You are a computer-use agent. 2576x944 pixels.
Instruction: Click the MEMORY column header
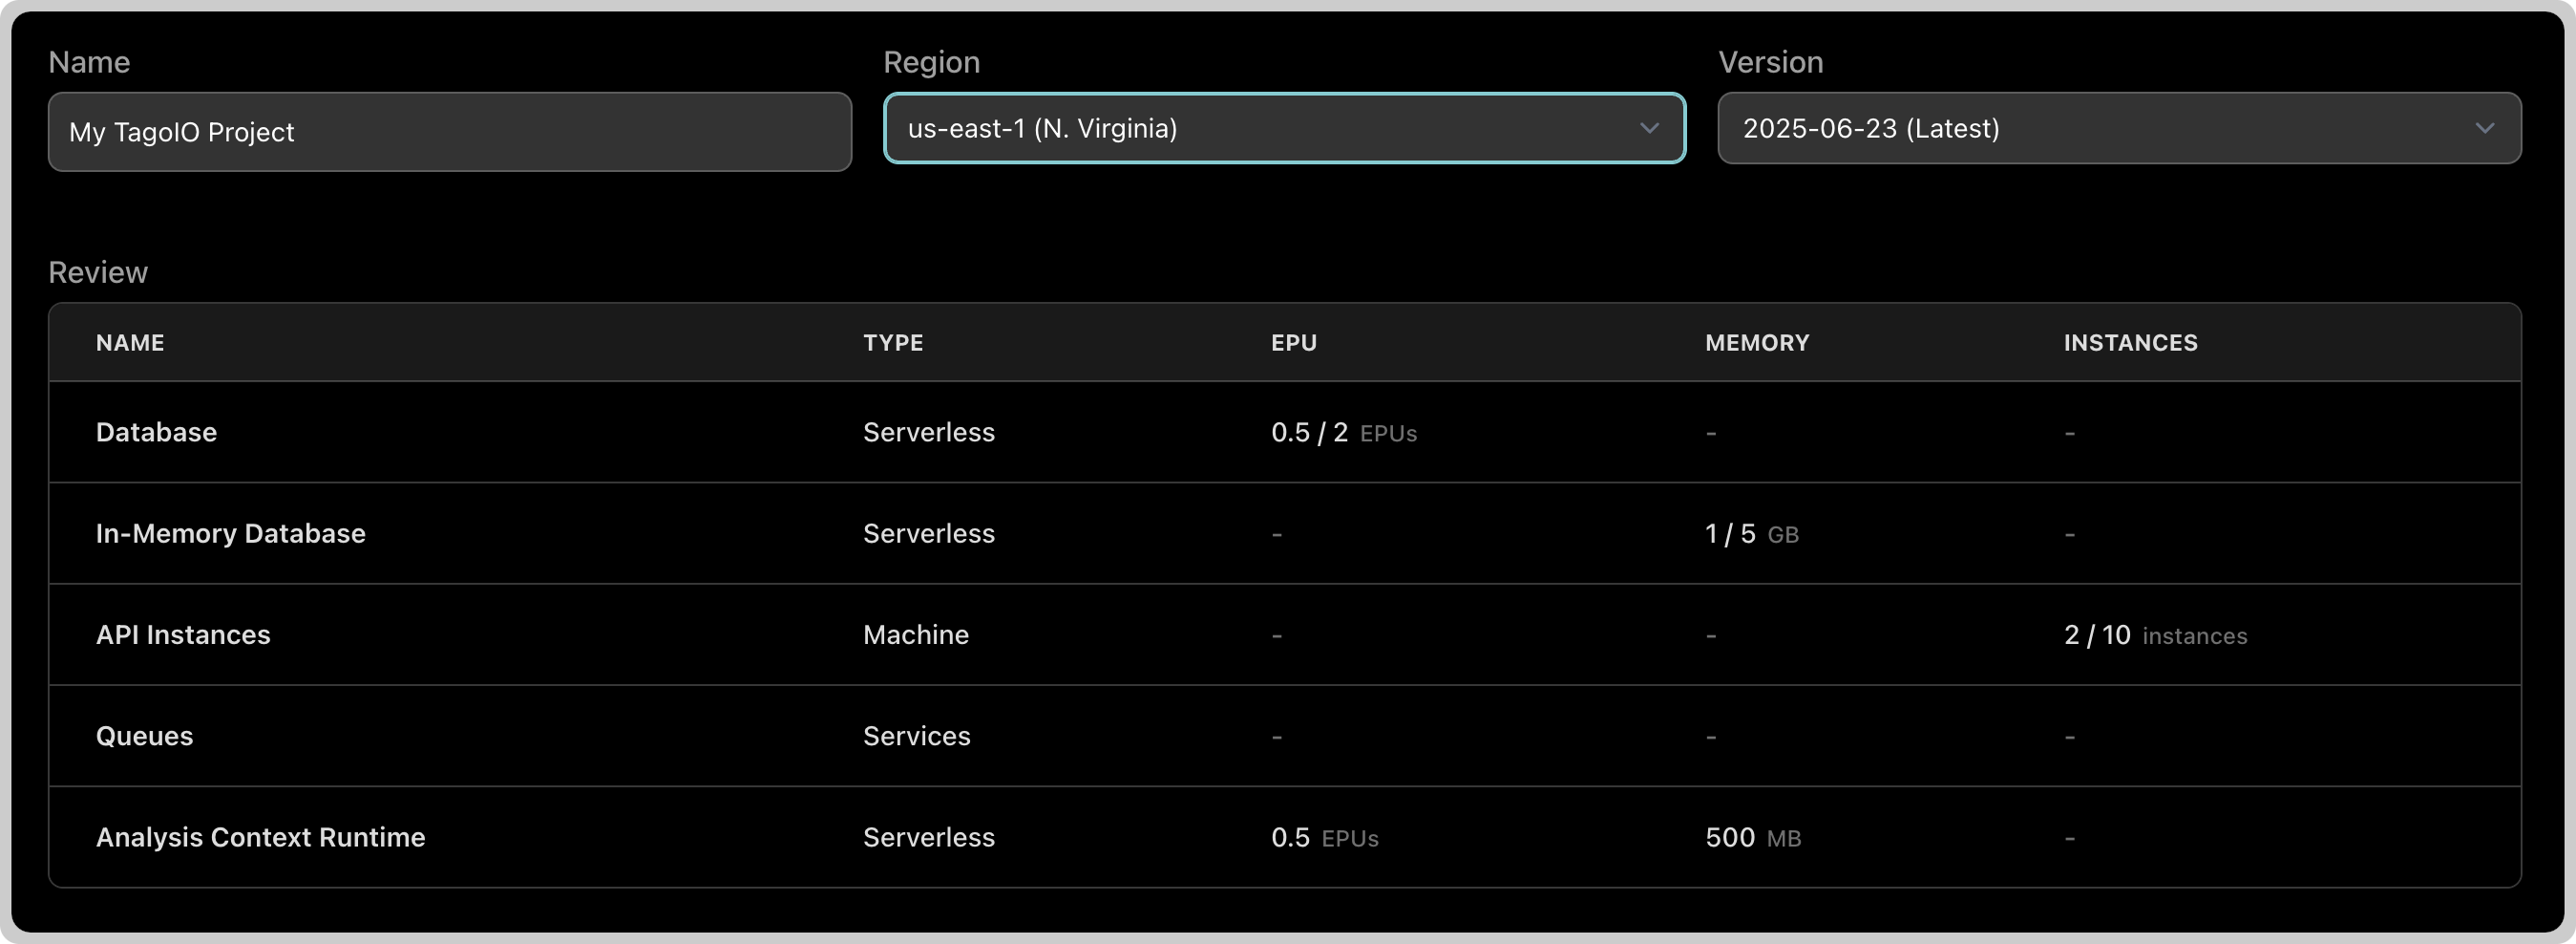click(1757, 342)
